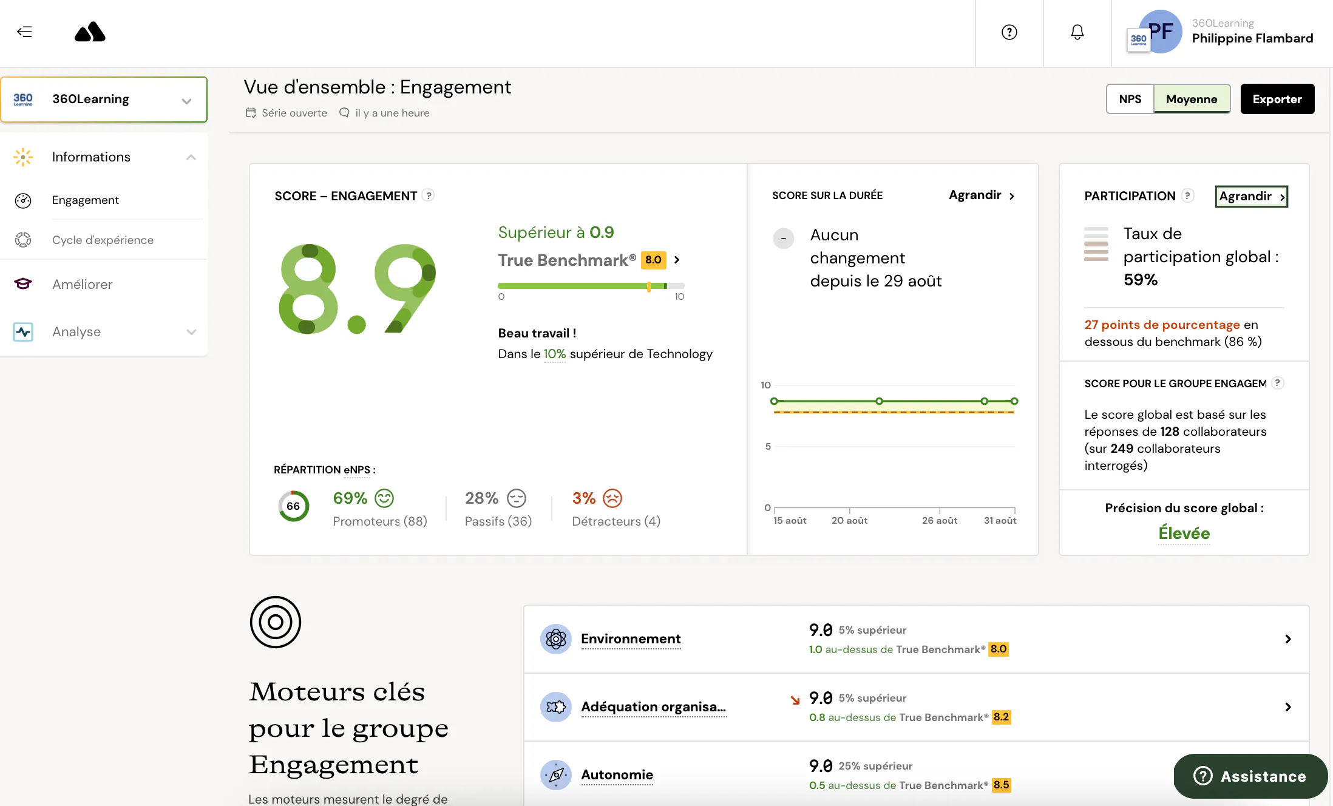The height and width of the screenshot is (806, 1333).
Task: Click the minus status icon beside Aucun changement
Action: (x=783, y=239)
